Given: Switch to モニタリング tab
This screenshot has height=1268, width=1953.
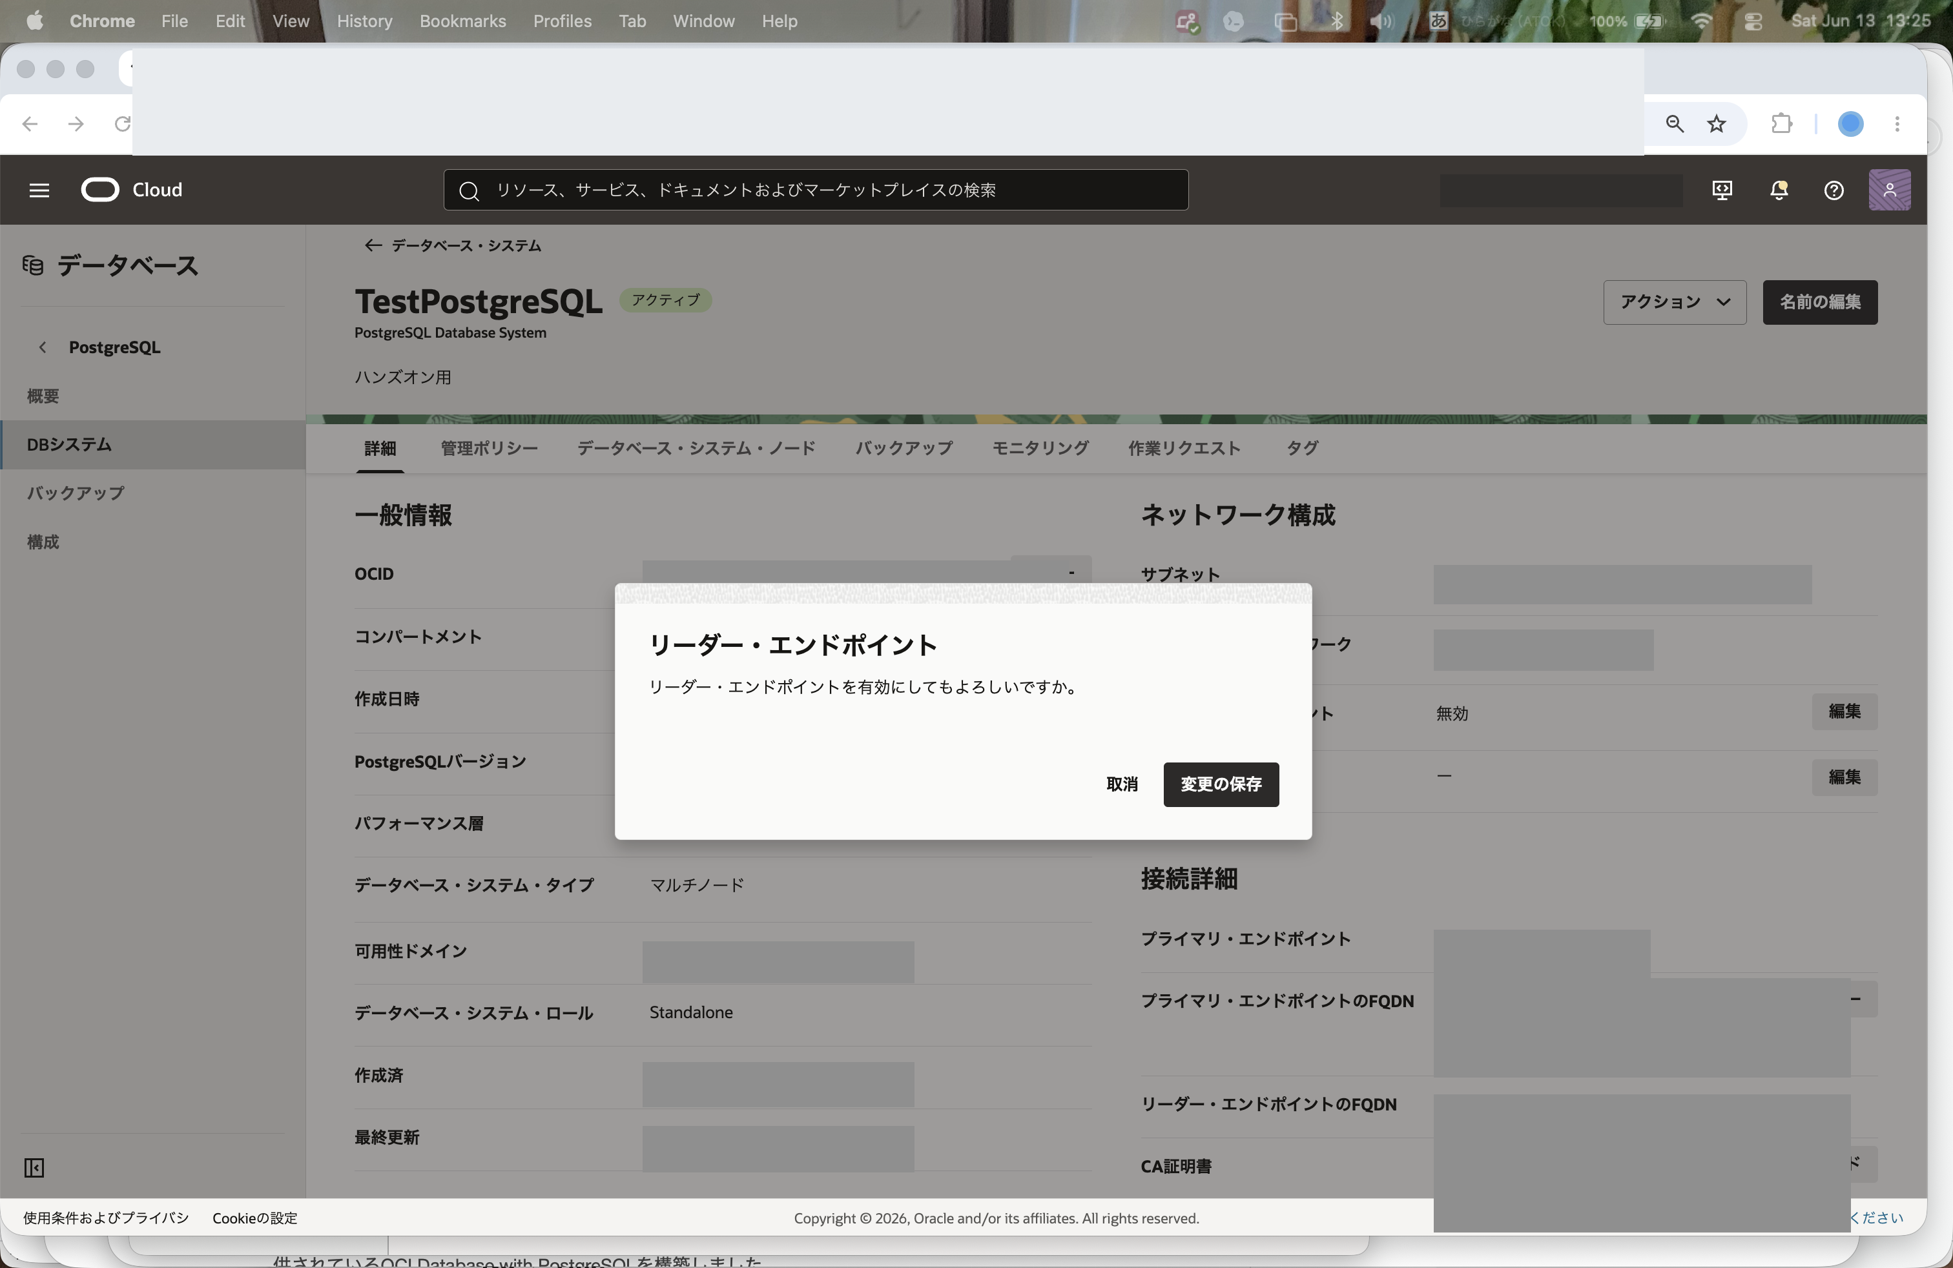Looking at the screenshot, I should pos(1040,449).
